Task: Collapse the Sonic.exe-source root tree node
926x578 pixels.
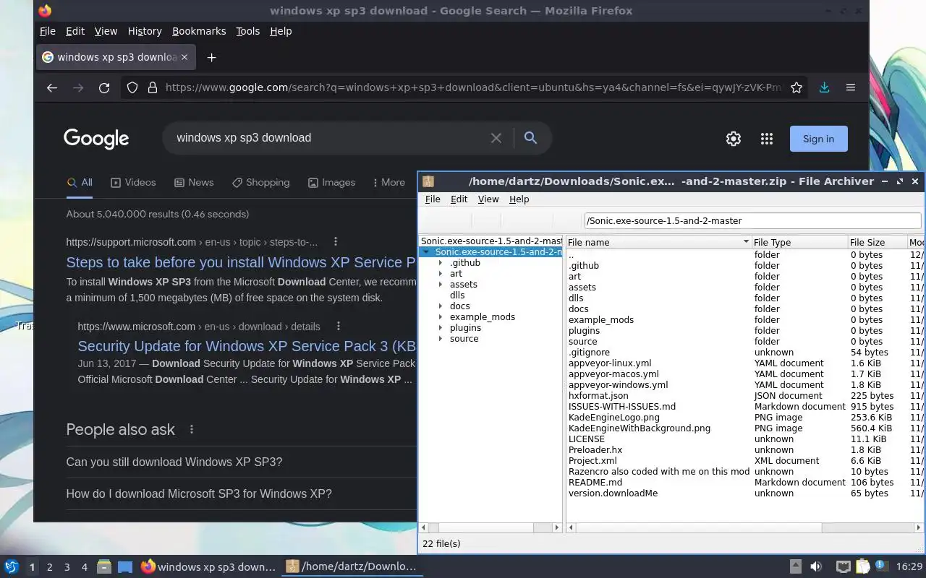Action: pos(426,252)
